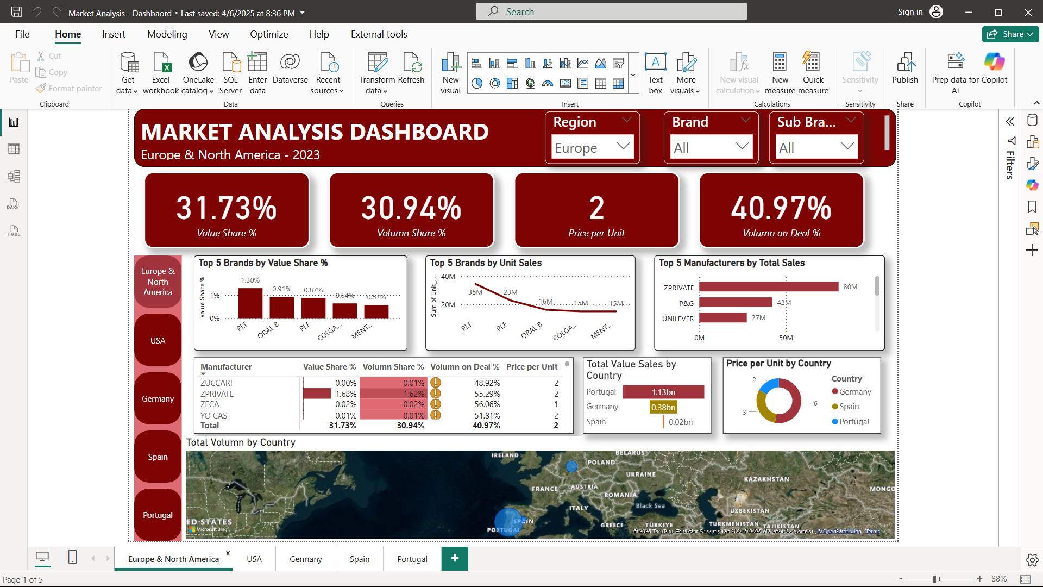Insert a New visual
Image resolution: width=1043 pixels, height=587 pixels.
click(450, 73)
